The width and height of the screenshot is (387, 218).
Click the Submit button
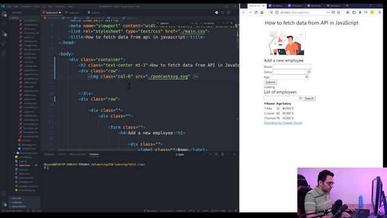coord(270,82)
